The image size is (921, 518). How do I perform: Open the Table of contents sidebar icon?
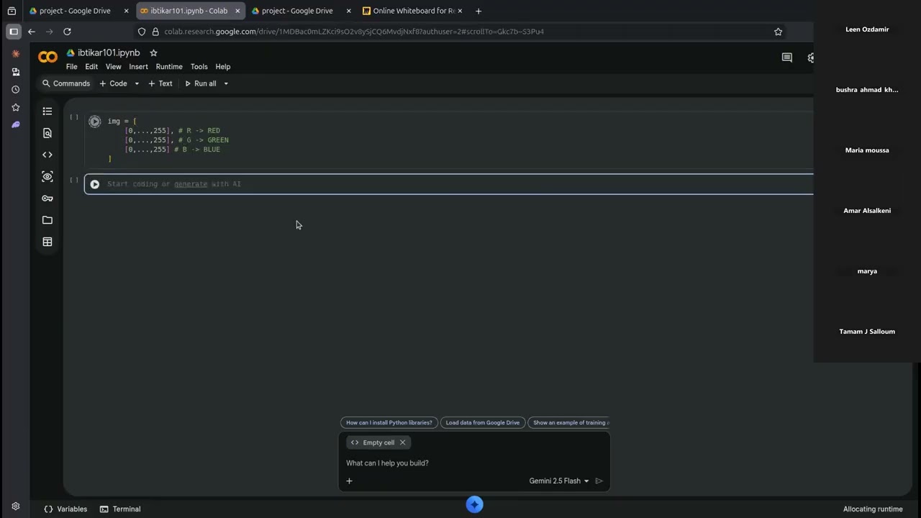click(47, 112)
